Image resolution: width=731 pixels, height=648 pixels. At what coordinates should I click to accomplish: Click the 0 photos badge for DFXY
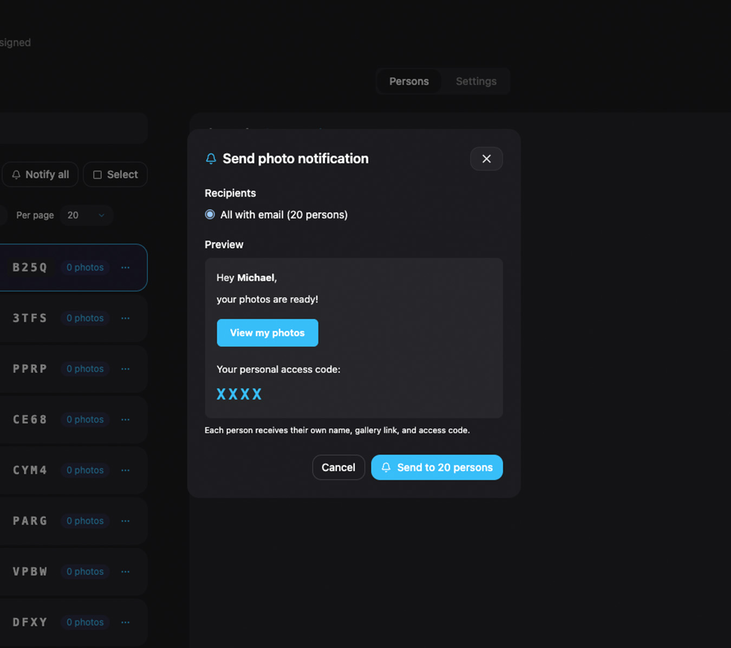point(85,622)
